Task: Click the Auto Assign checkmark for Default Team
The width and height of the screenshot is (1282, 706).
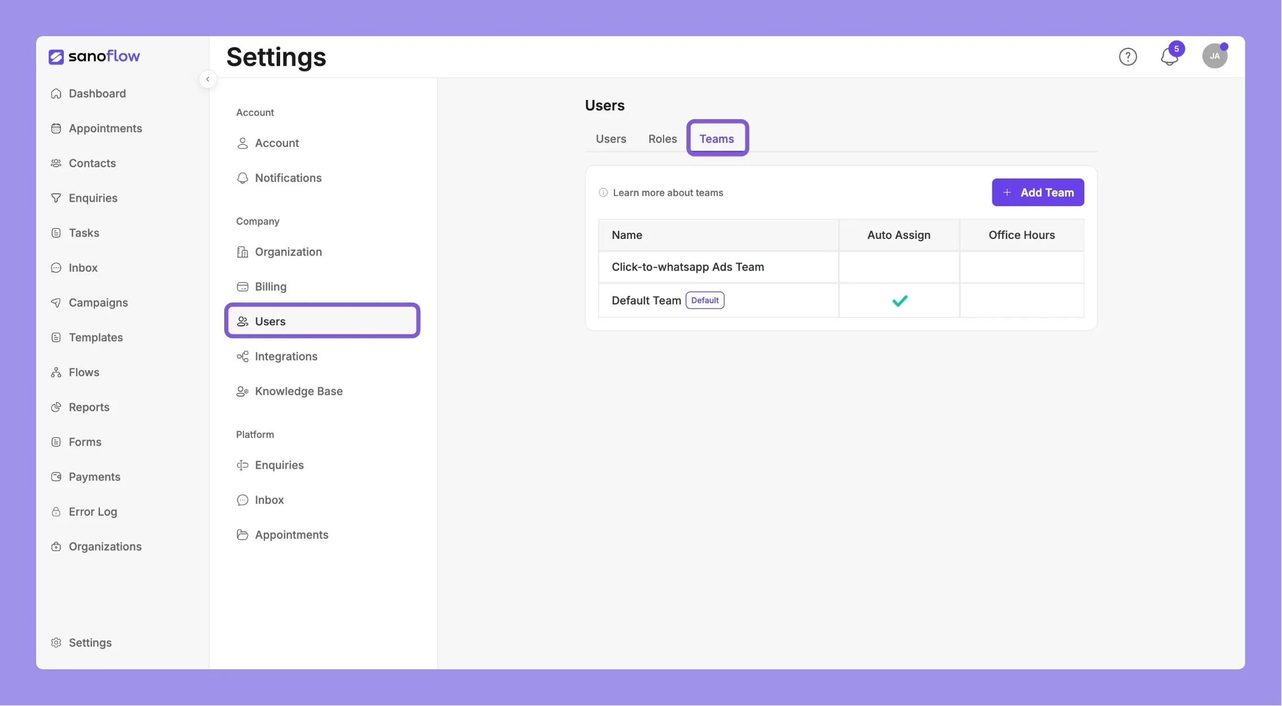Action: coord(900,300)
